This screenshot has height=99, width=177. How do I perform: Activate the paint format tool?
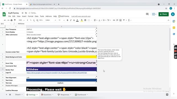tap(15, 20)
